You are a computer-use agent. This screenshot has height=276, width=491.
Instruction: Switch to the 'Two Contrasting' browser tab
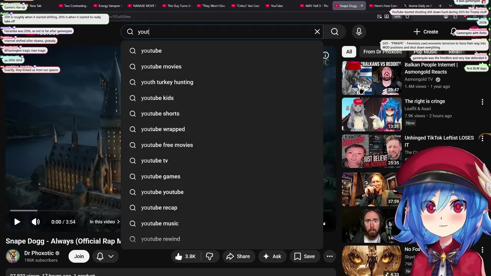coord(73,6)
